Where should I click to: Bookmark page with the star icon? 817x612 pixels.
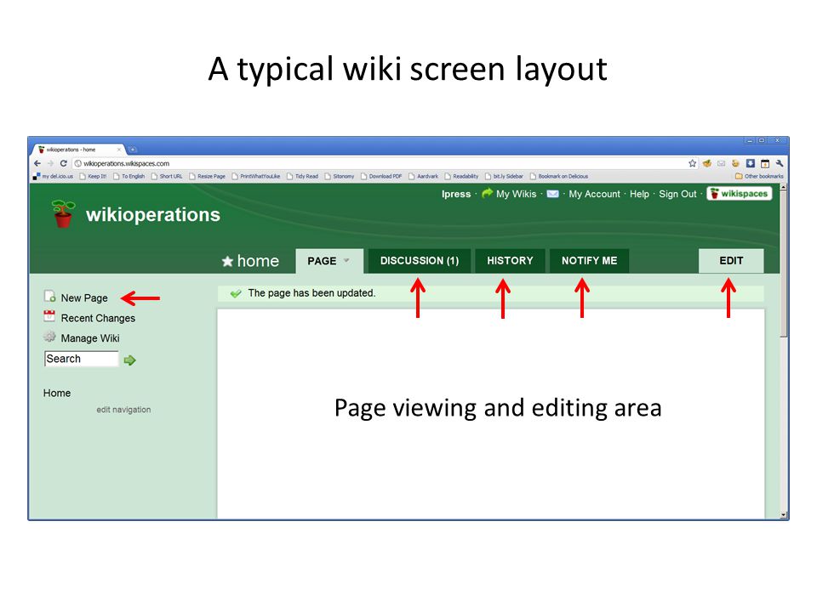pyautogui.click(x=692, y=163)
